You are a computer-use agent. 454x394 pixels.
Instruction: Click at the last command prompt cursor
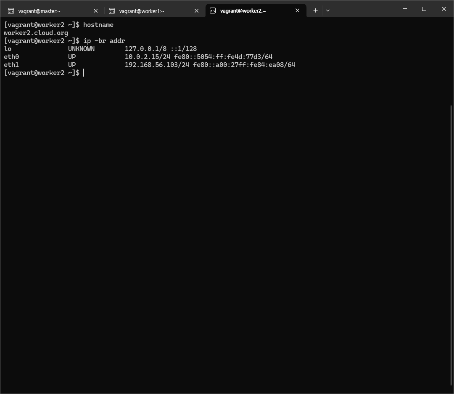point(84,73)
